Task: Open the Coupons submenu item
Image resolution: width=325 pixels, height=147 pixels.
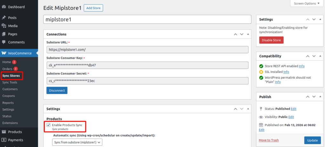Action: (9, 96)
